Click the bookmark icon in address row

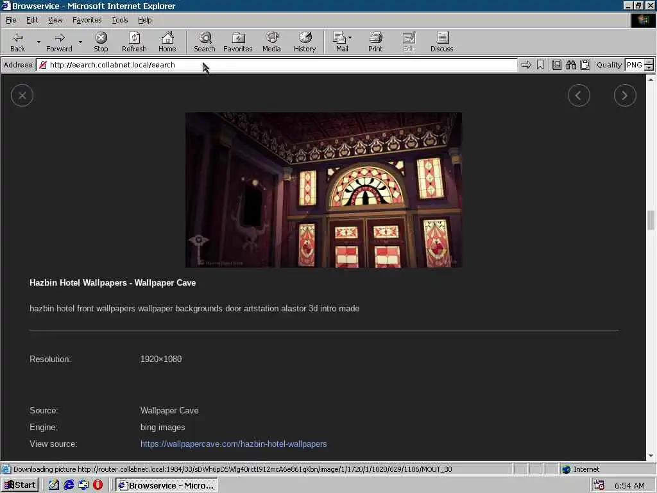tap(540, 65)
